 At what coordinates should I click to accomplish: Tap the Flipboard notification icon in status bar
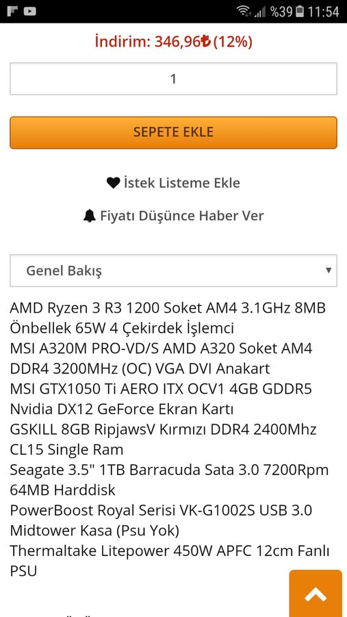12,12
